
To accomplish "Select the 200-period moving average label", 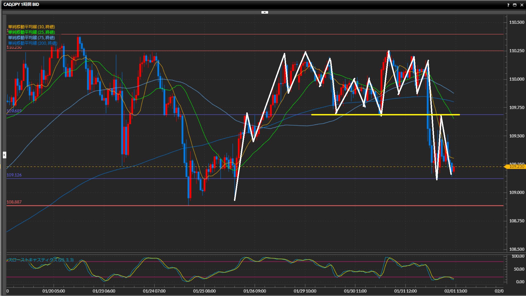I will pos(33,43).
